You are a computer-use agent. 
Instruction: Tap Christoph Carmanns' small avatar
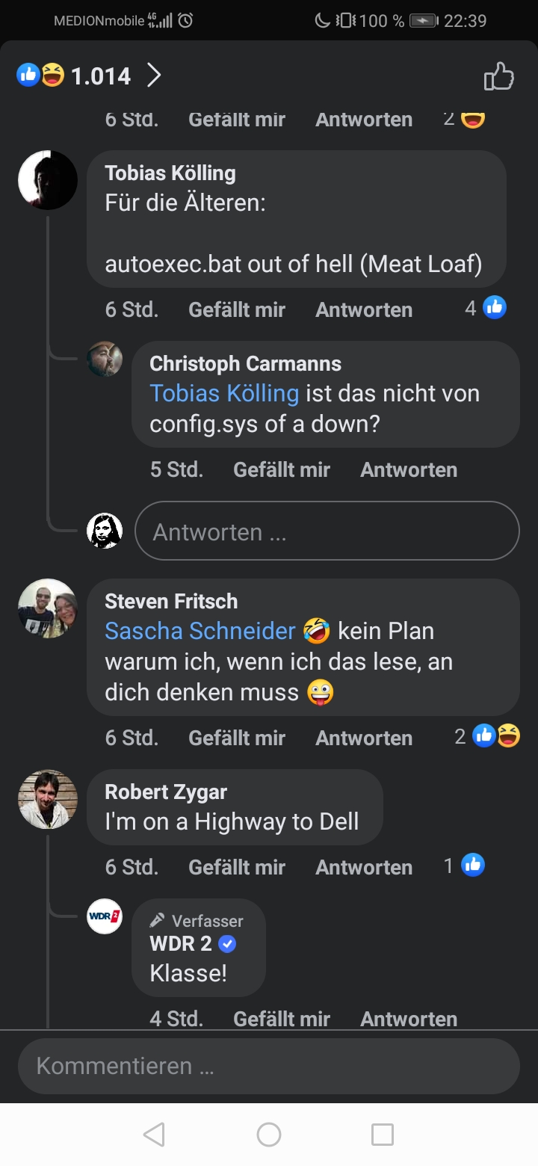click(x=105, y=360)
